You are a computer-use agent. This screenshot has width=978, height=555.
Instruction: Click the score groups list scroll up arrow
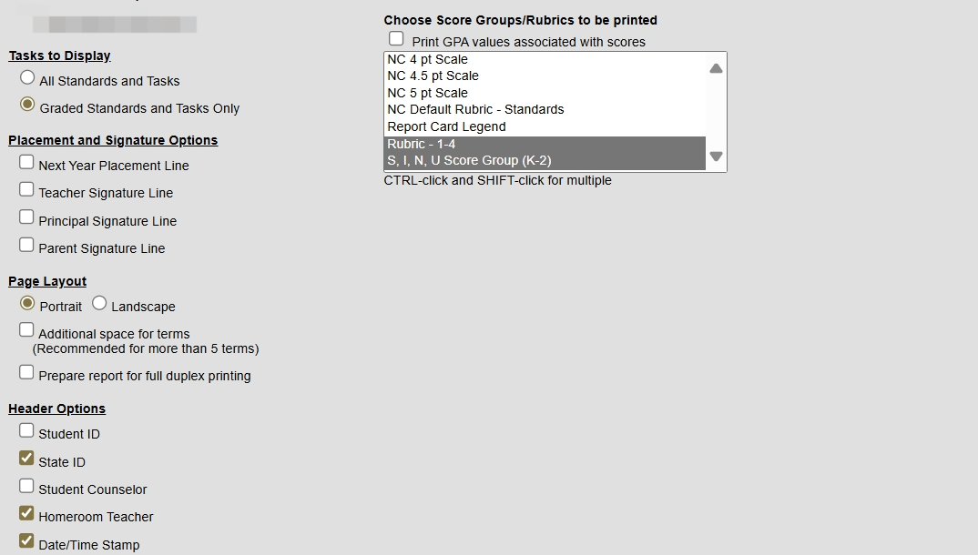[716, 68]
